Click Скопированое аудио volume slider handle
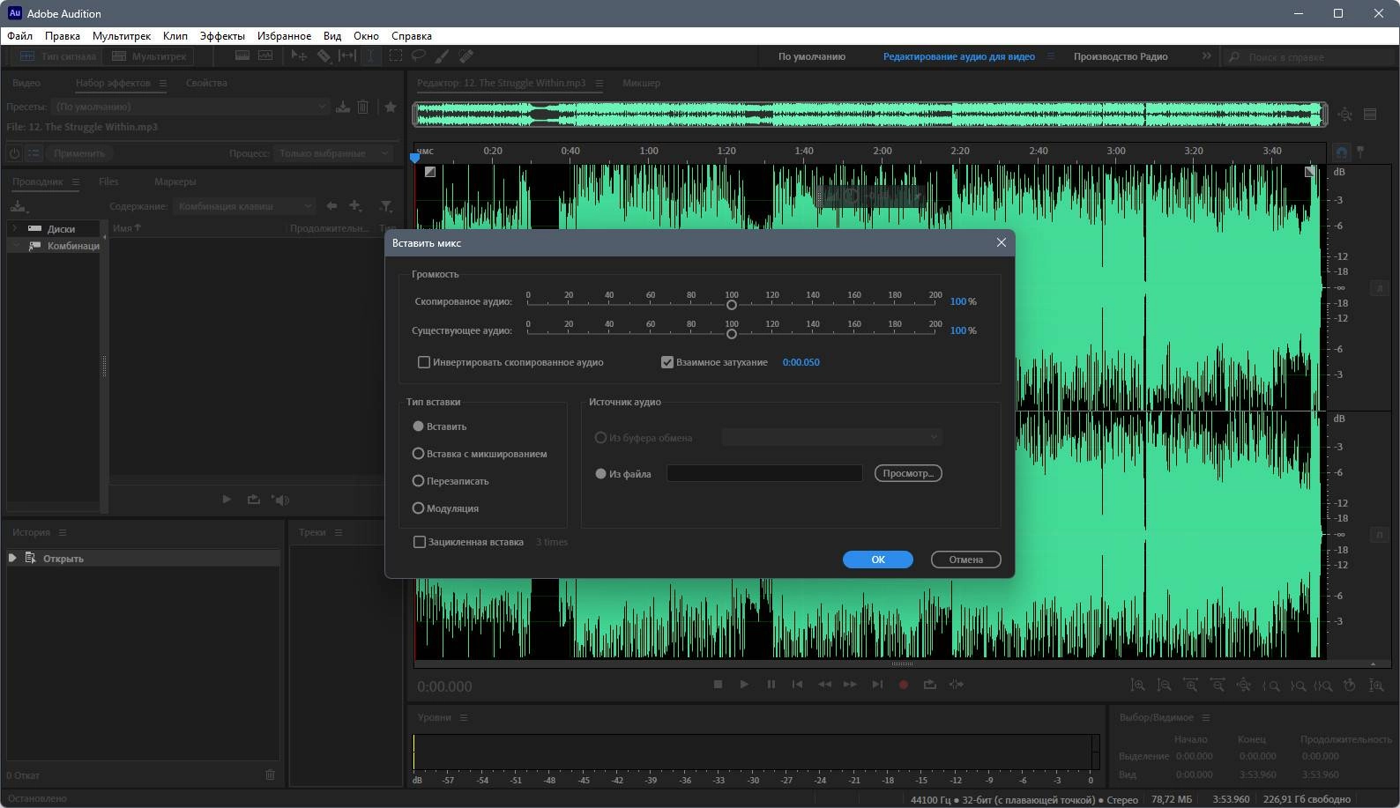The width and height of the screenshot is (1400, 808). click(731, 305)
